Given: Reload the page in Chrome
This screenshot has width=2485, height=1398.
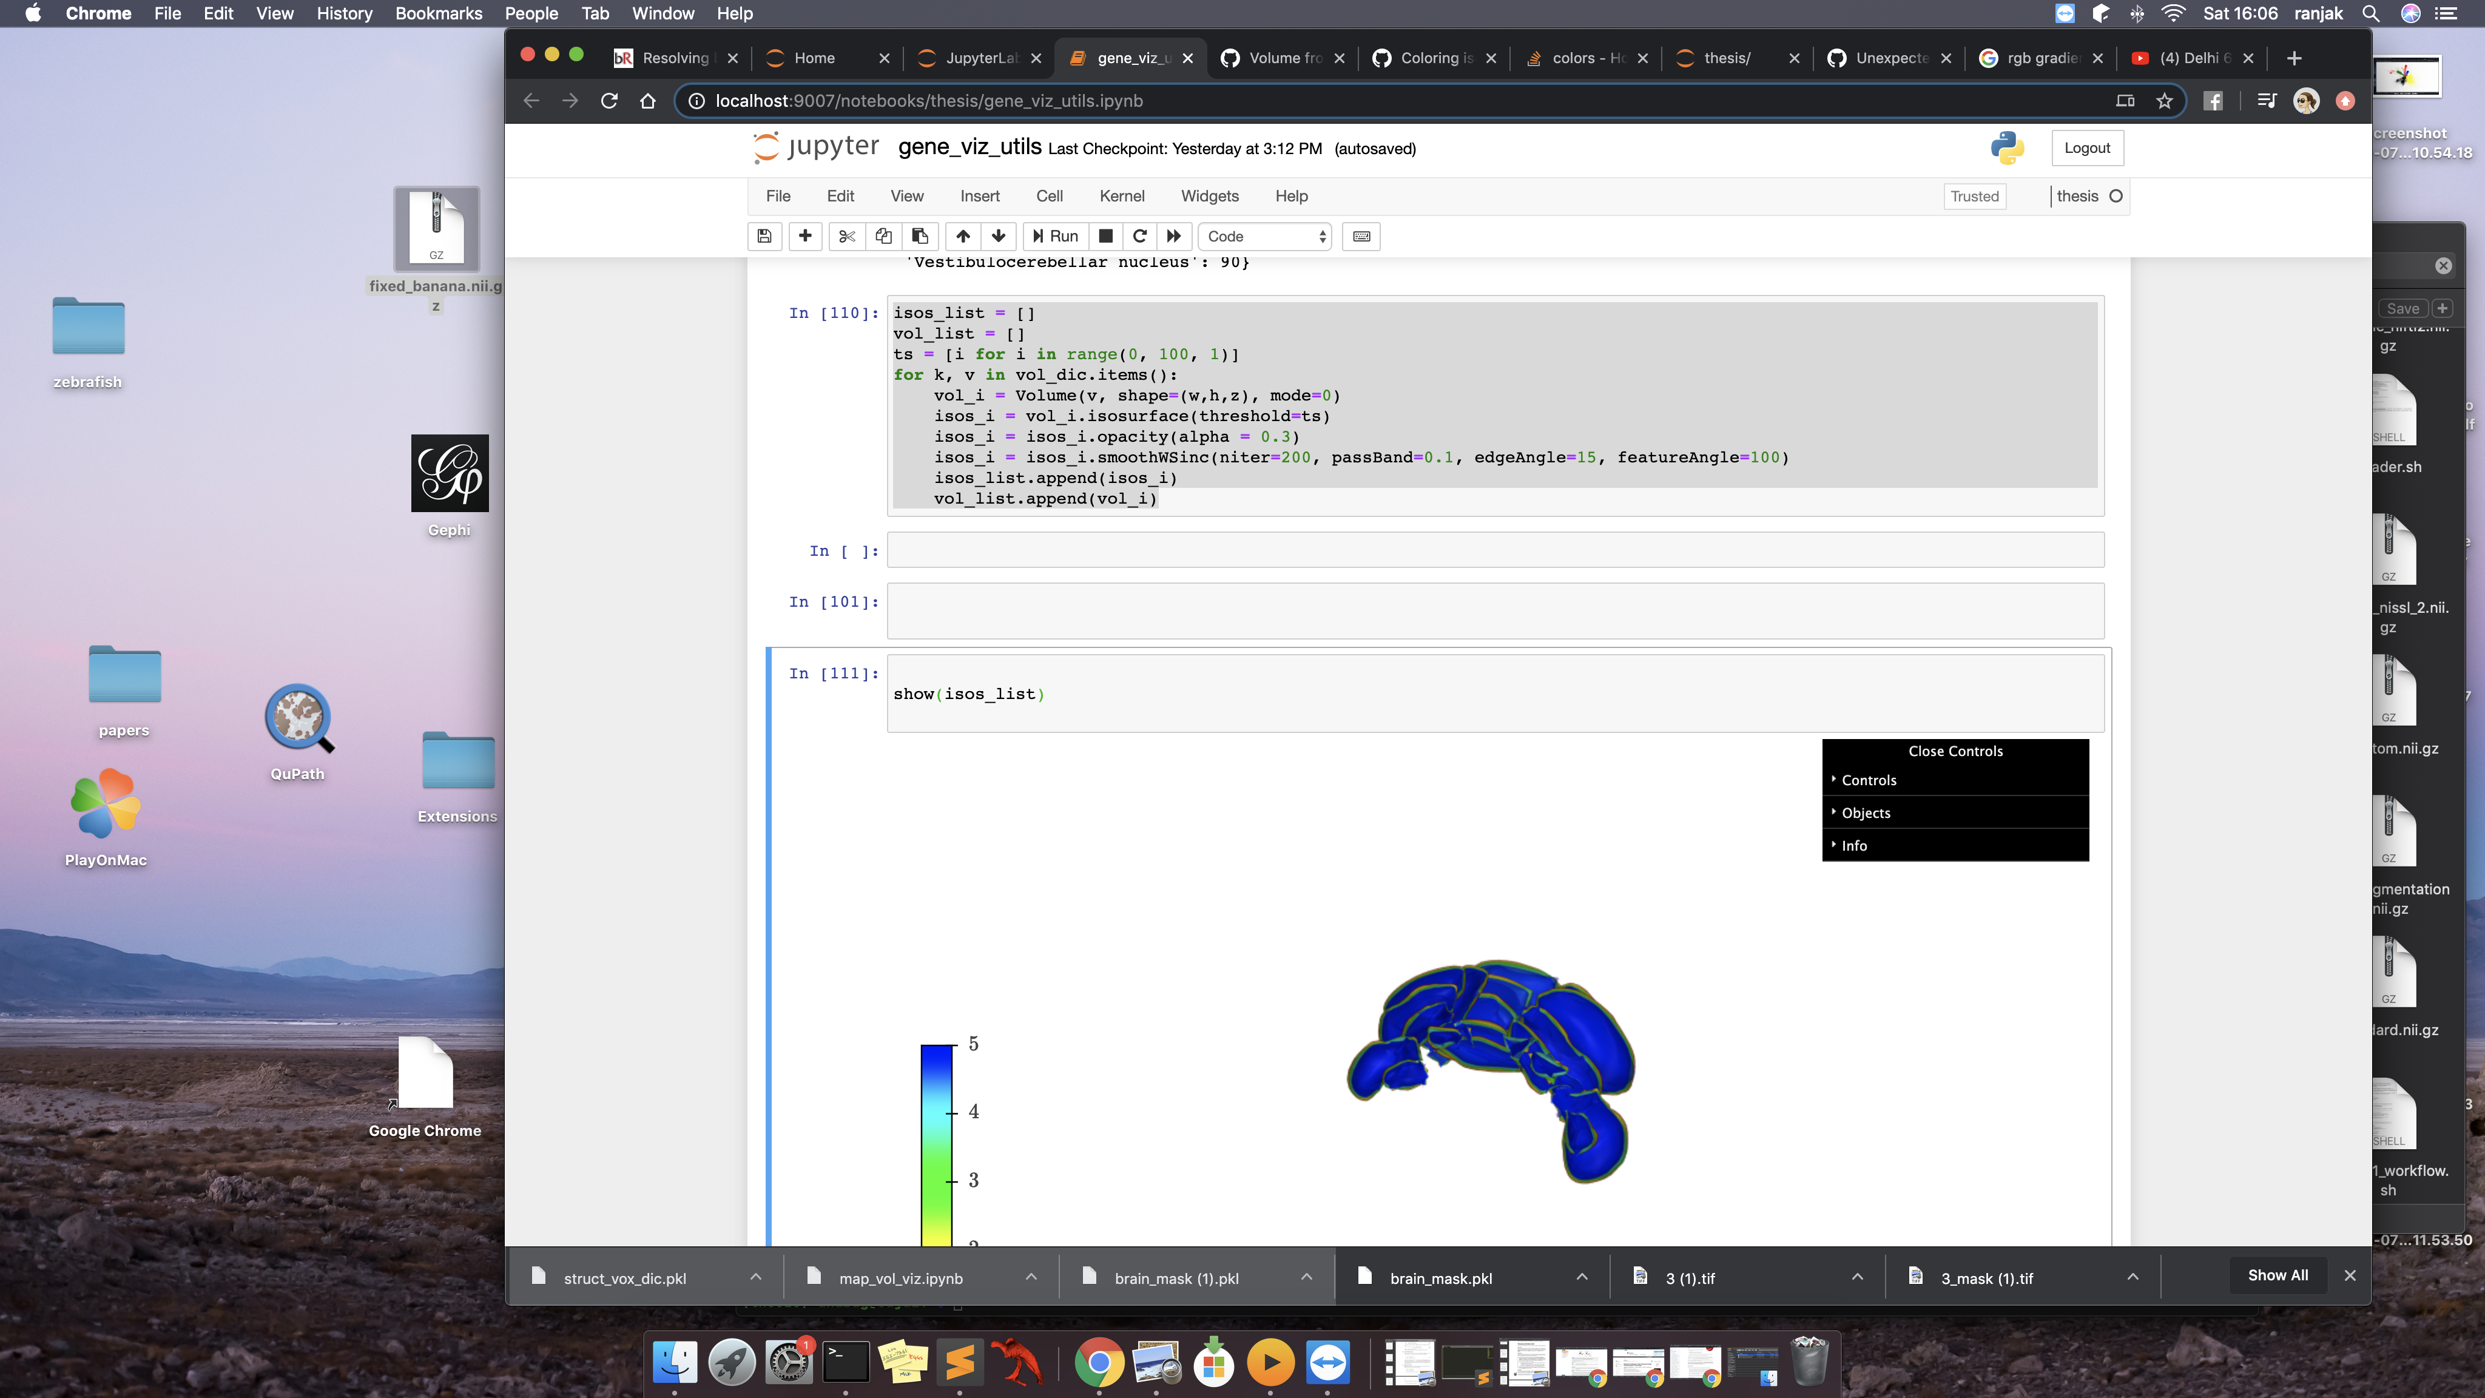Looking at the screenshot, I should [609, 100].
